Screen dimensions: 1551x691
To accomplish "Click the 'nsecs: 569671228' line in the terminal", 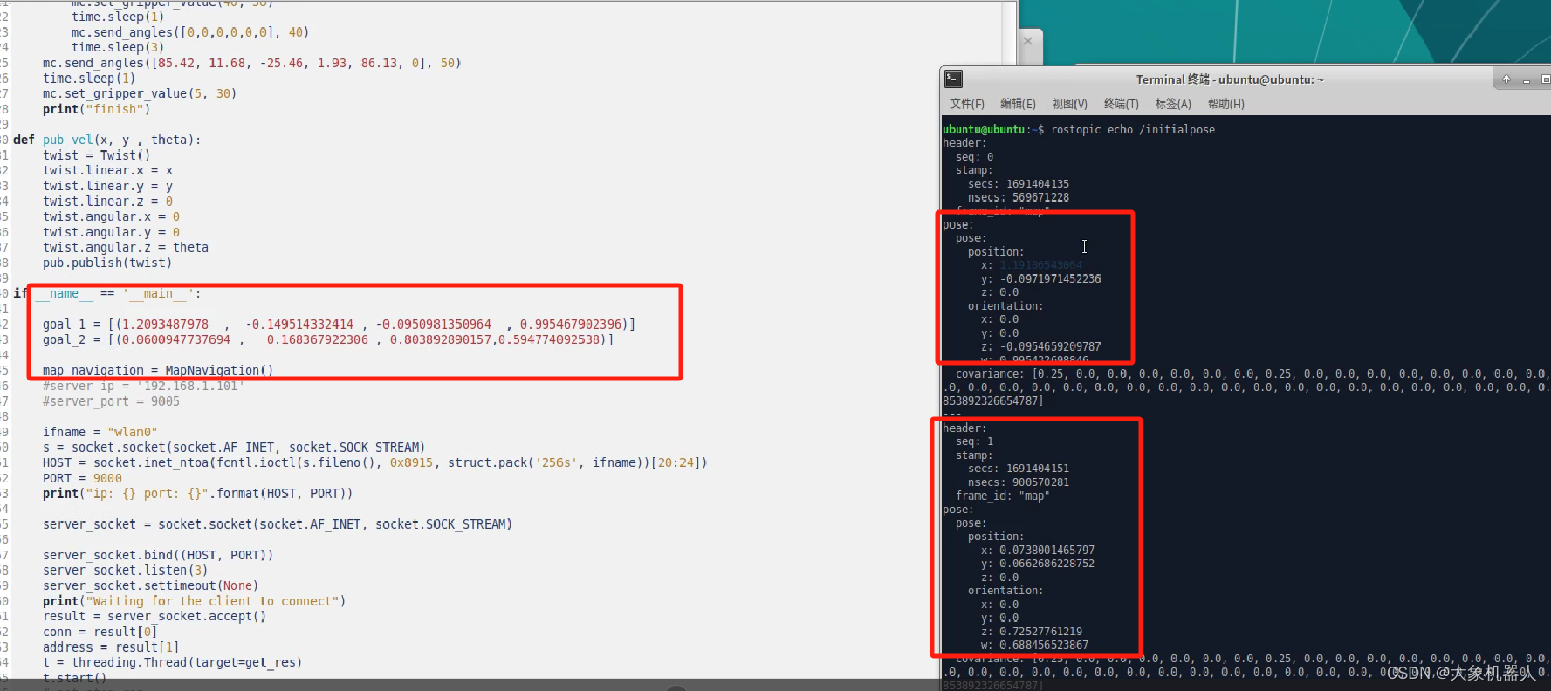I will pyautogui.click(x=1019, y=197).
